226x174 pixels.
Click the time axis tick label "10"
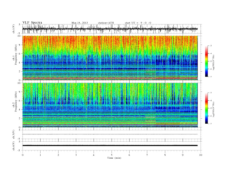(201, 155)
